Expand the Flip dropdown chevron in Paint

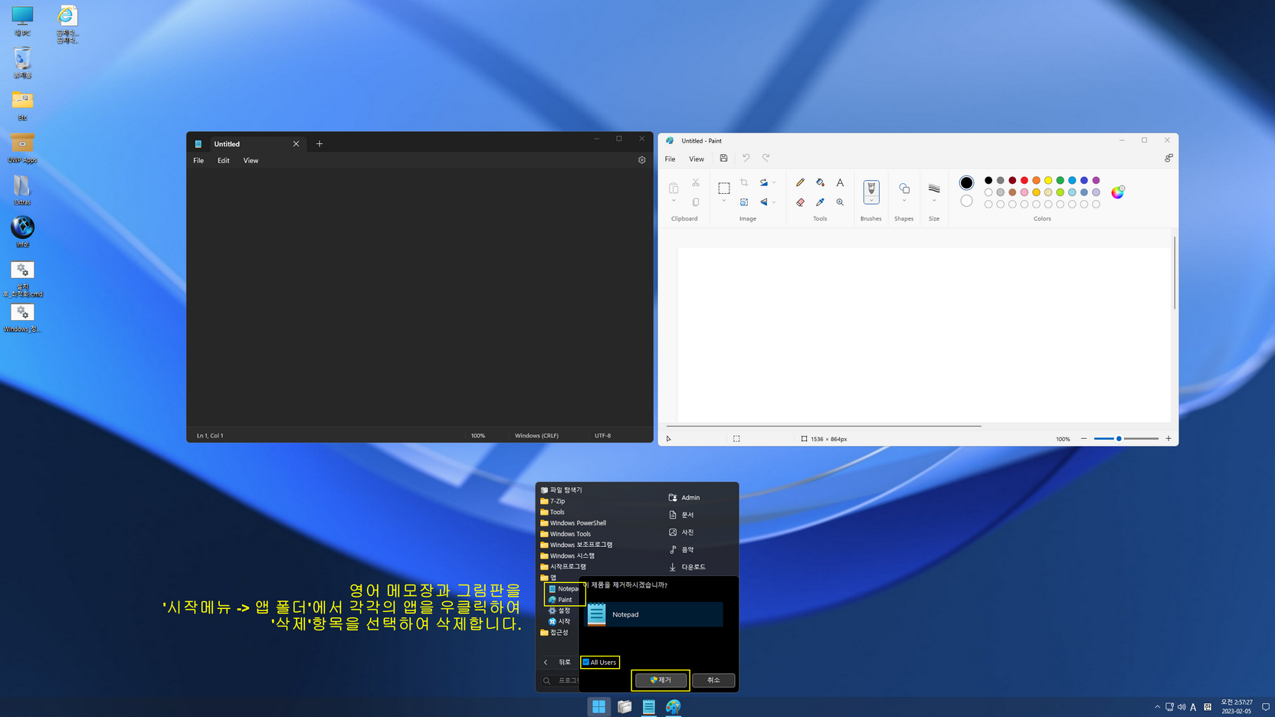click(774, 202)
